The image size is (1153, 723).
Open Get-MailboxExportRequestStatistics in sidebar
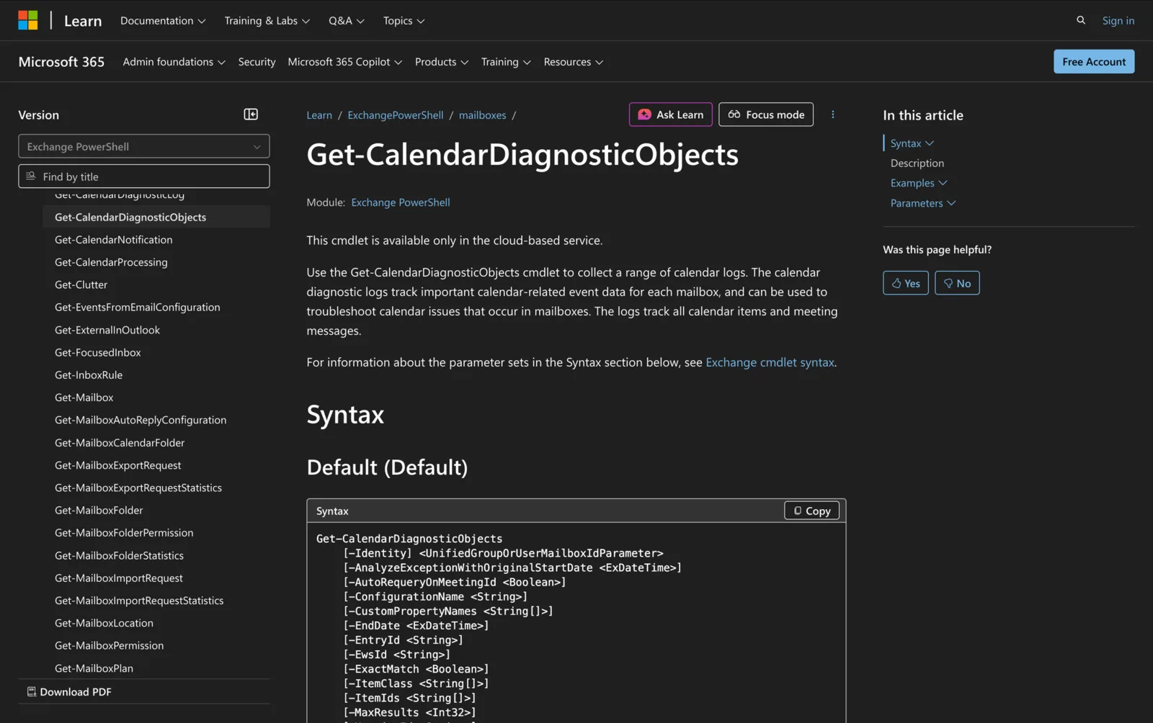[138, 488]
